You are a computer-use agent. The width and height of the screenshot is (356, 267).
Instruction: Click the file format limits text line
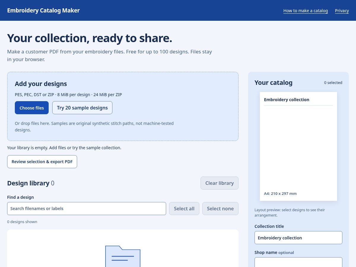coord(68,95)
